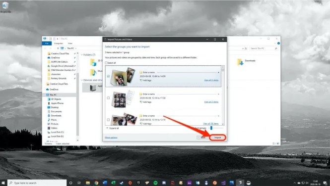This screenshot has width=330, height=186.
Task: Collapse the Devices and drives section
Action: coord(82,80)
